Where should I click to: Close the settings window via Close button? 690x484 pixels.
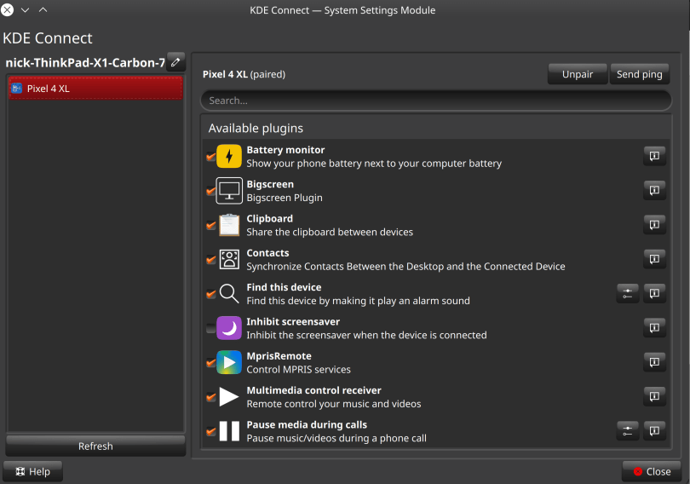(652, 472)
